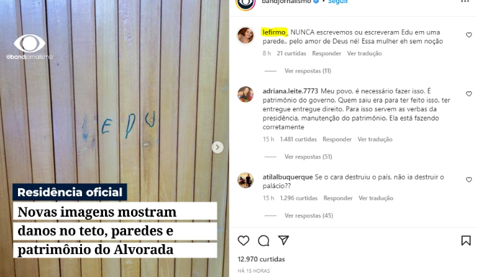
Task: Follow the account via Seguir
Action: click(x=338, y=2)
